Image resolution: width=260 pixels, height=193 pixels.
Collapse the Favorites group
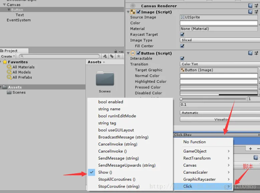[1, 62]
